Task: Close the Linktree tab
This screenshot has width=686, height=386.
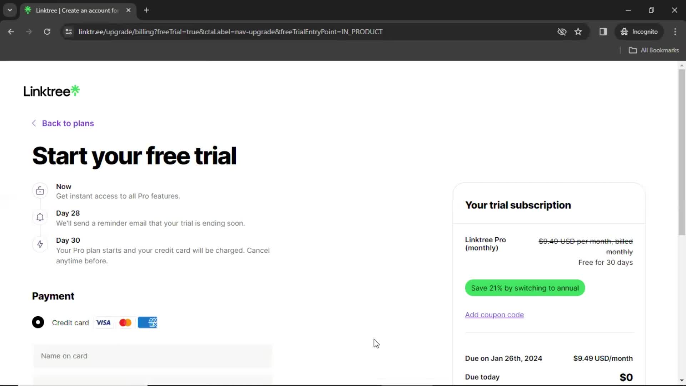Action: click(128, 10)
